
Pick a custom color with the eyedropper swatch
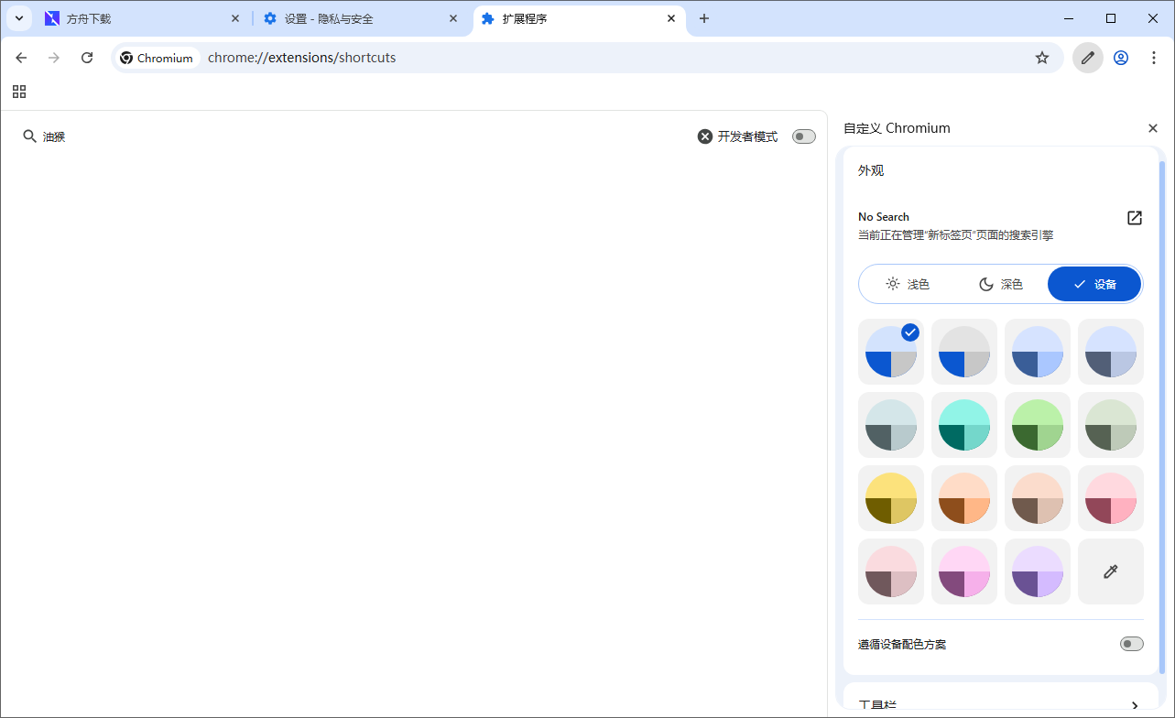click(x=1110, y=571)
